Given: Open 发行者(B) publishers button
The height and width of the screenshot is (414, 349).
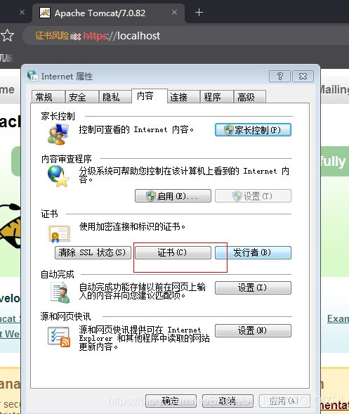Looking at the screenshot, I should [x=253, y=252].
